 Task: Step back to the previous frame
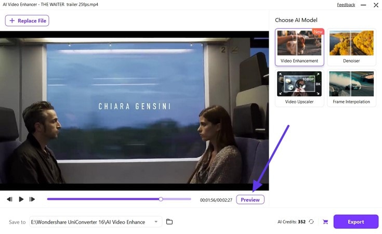[x=9, y=199]
